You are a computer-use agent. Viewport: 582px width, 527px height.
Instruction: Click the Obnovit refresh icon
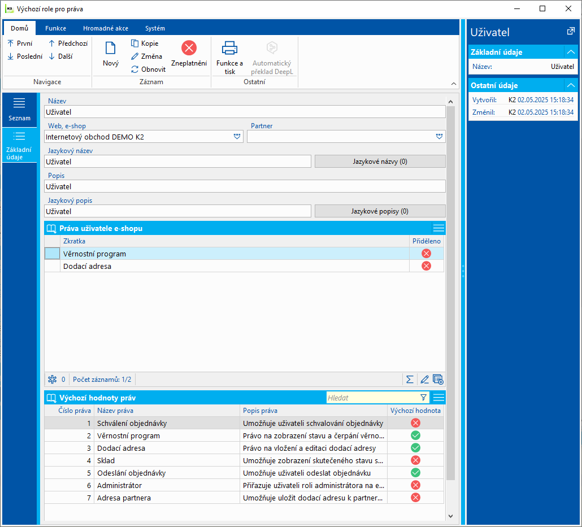point(134,69)
